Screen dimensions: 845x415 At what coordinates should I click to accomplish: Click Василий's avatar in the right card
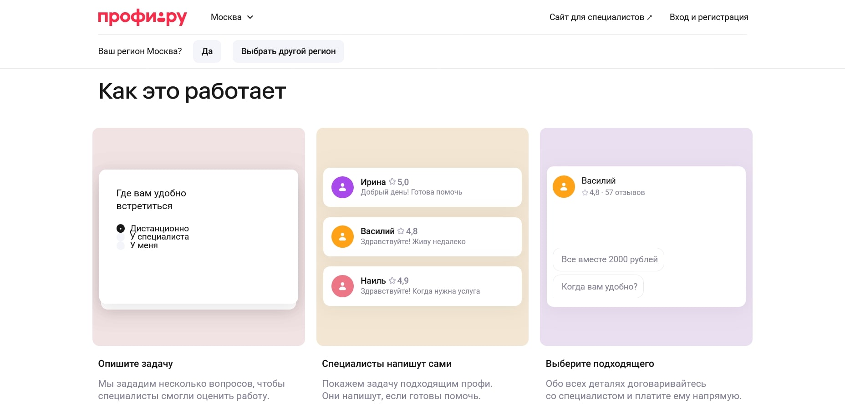564,186
